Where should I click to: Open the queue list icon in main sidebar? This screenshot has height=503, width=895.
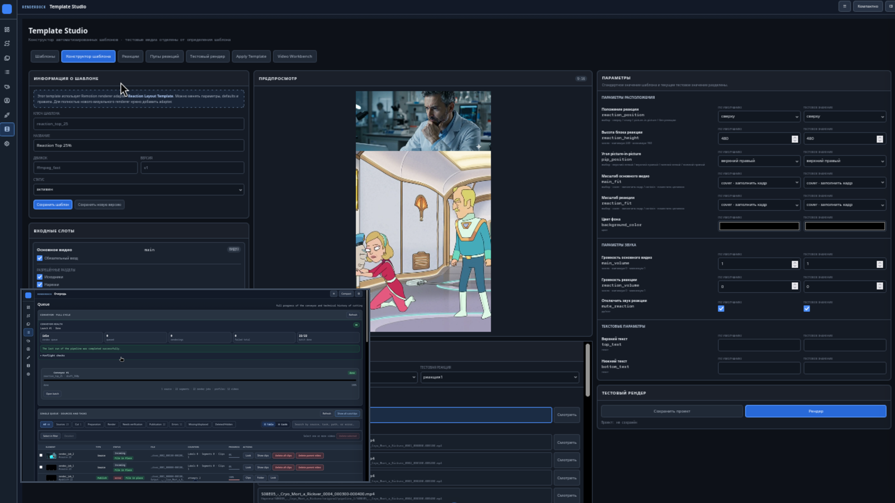coord(7,72)
